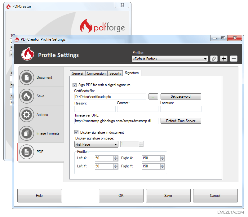Increase the Right X position value
The width and height of the screenshot is (248, 217).
tap(162, 157)
